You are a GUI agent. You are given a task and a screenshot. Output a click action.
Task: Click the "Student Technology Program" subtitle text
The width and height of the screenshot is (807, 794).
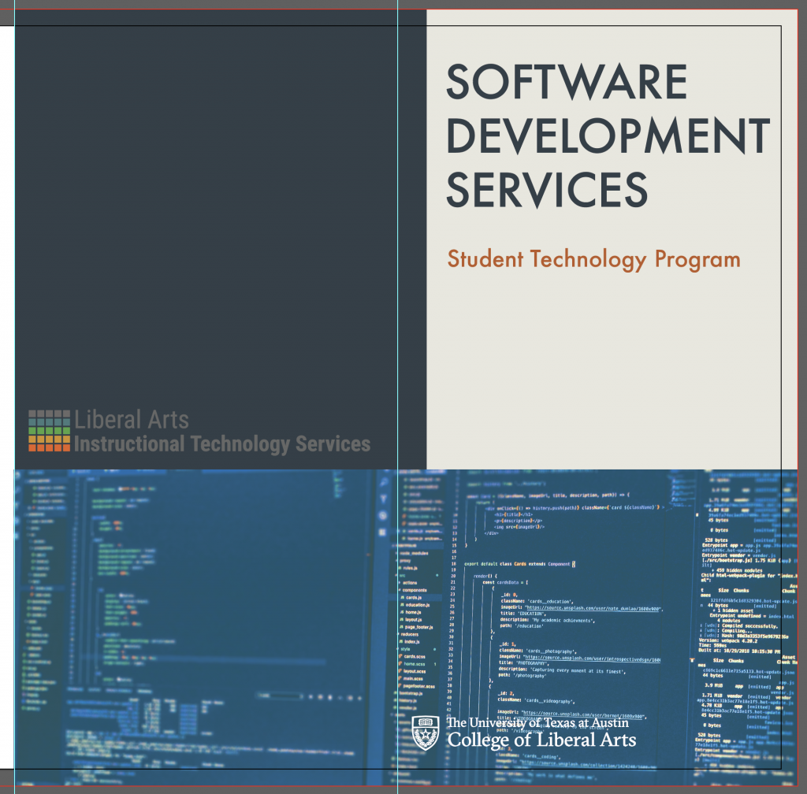point(593,259)
